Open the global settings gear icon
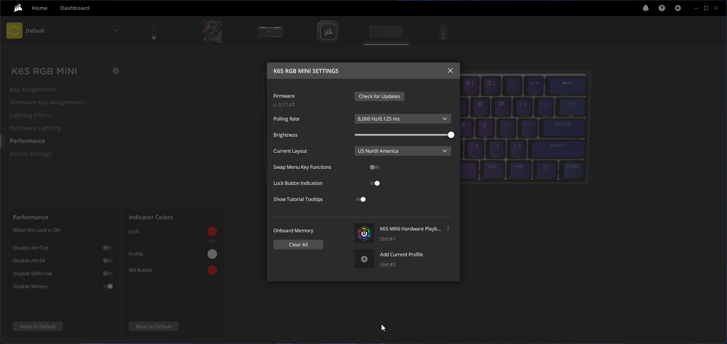 [678, 8]
